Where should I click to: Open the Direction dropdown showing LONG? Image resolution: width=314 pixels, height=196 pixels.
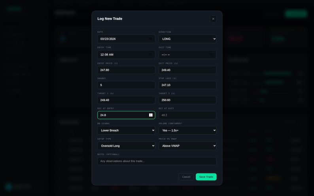click(x=187, y=39)
